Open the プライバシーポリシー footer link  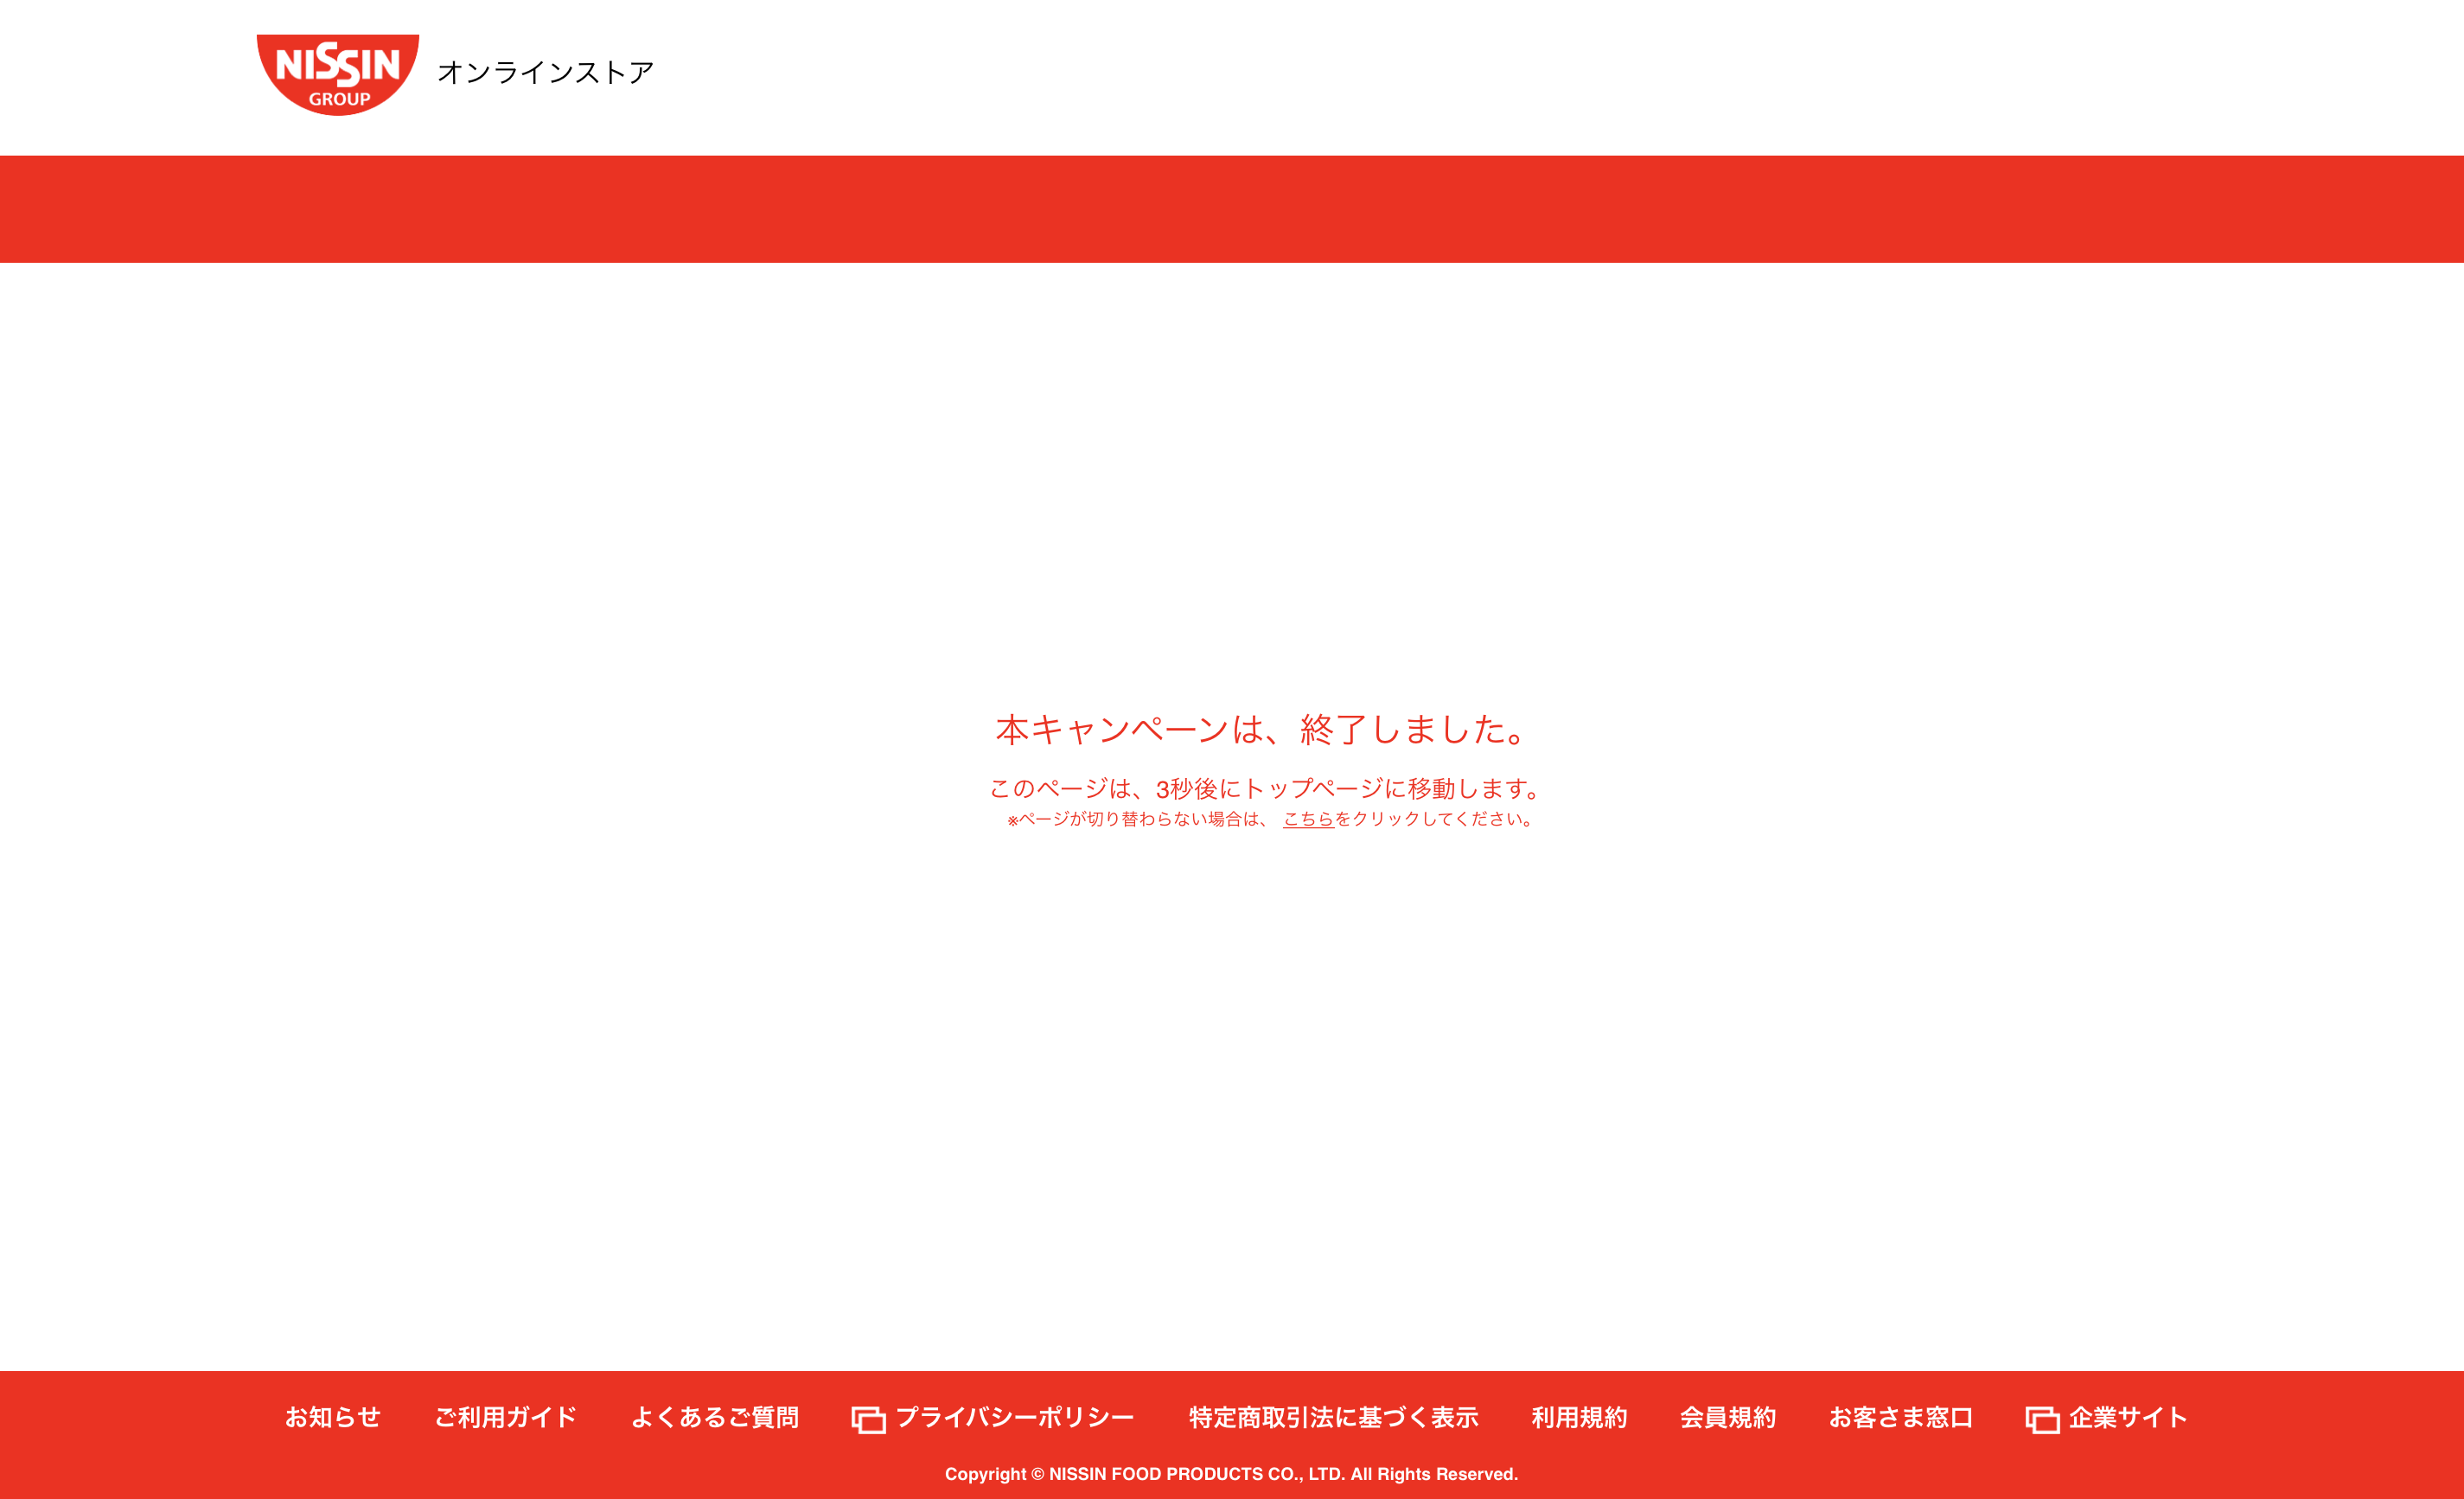pos(1014,1417)
